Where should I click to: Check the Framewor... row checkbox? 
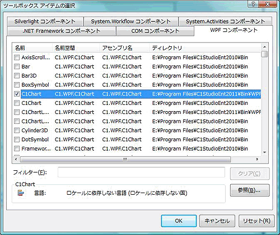click(x=17, y=148)
